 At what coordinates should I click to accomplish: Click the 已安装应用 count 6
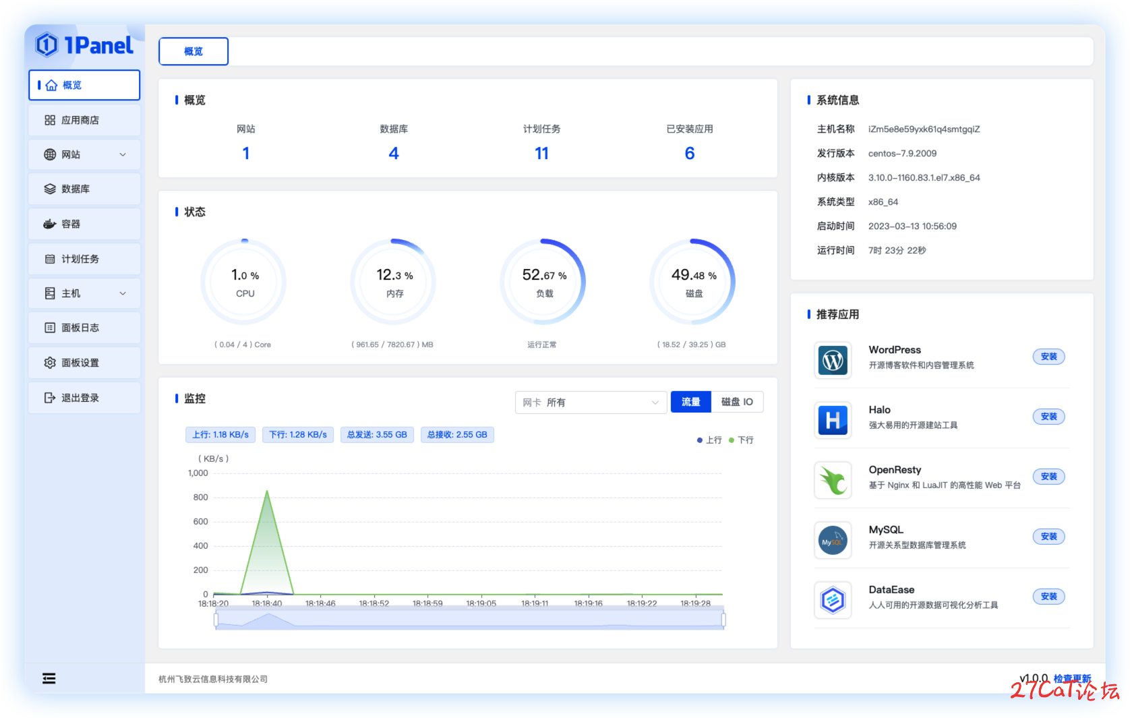690,154
